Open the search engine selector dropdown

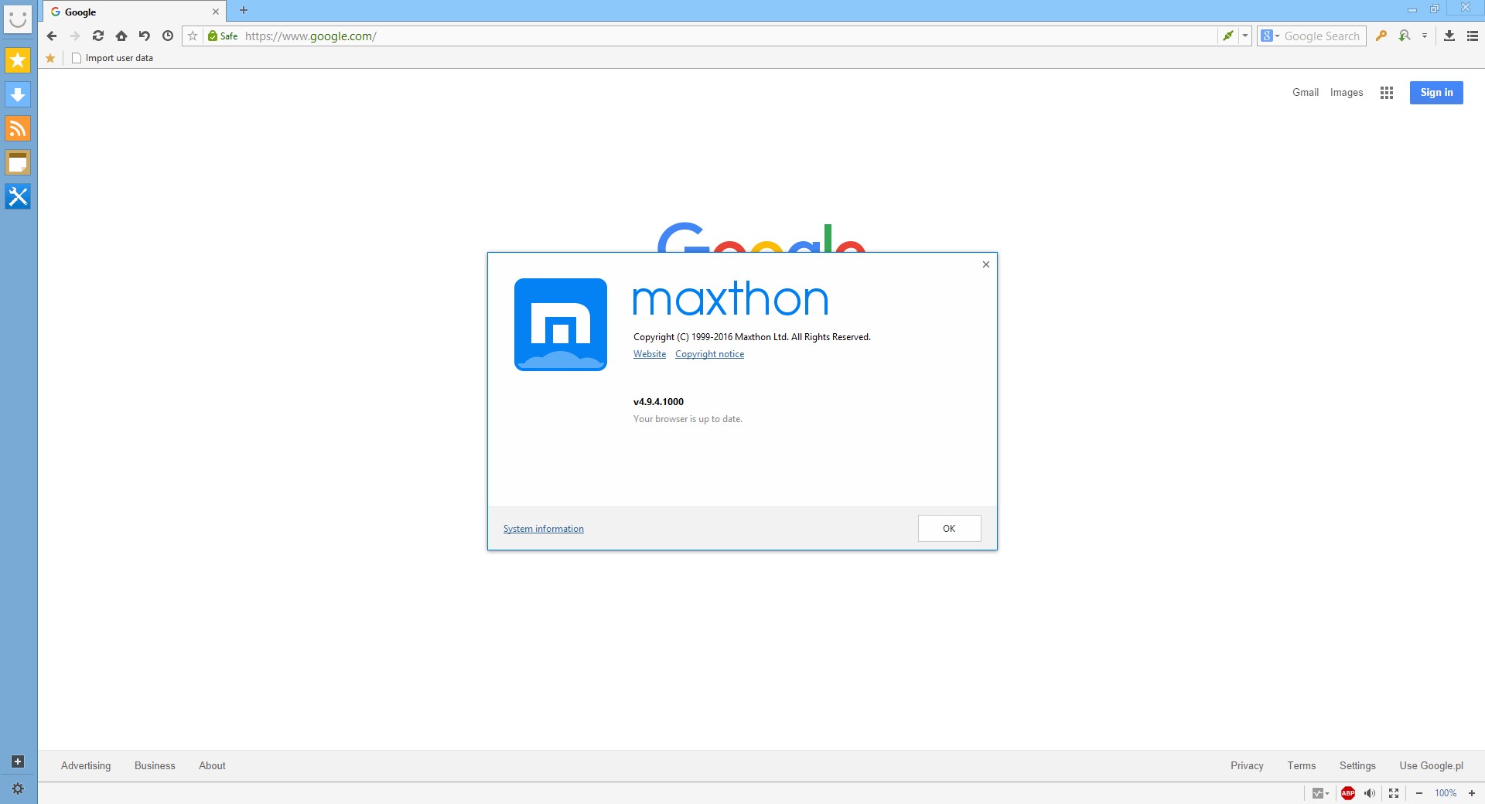[1269, 36]
